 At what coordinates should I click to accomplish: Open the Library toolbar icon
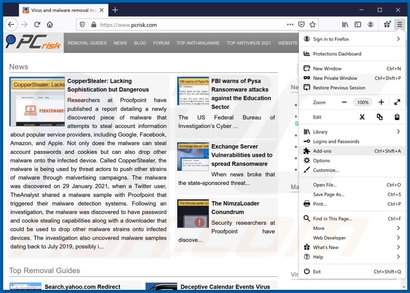(345, 24)
